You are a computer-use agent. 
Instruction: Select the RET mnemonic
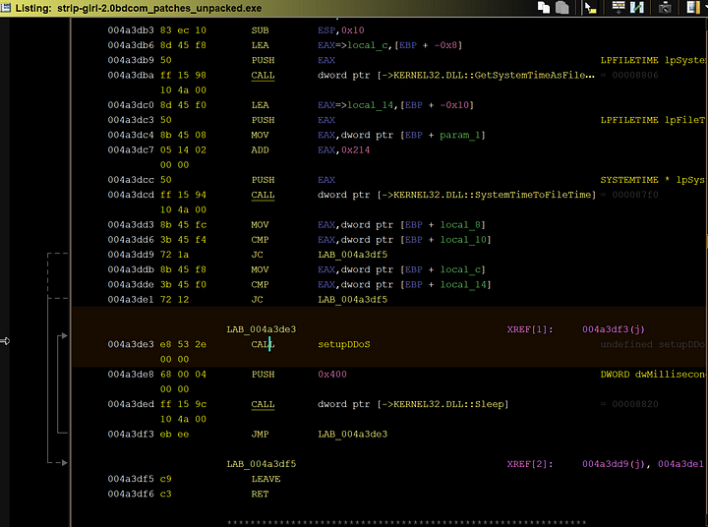click(x=260, y=494)
